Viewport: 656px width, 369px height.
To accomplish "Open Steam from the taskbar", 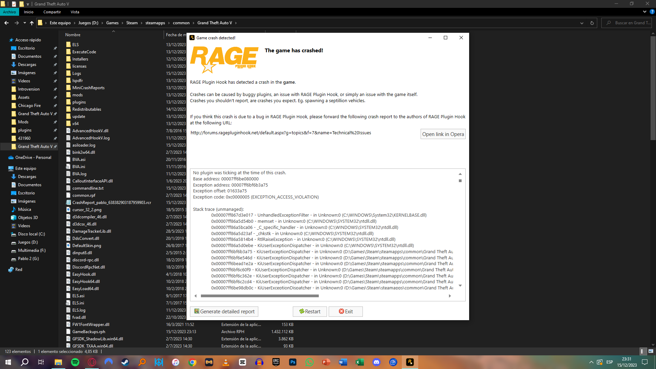I will [125, 362].
